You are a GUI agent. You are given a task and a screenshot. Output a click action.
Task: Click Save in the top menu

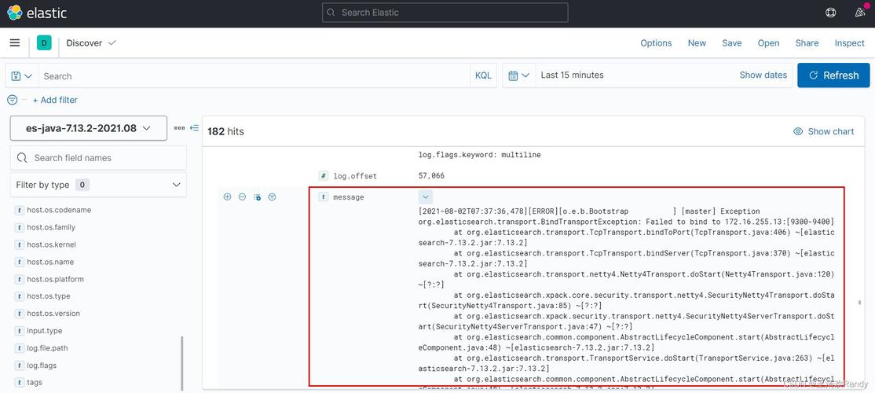[731, 43]
